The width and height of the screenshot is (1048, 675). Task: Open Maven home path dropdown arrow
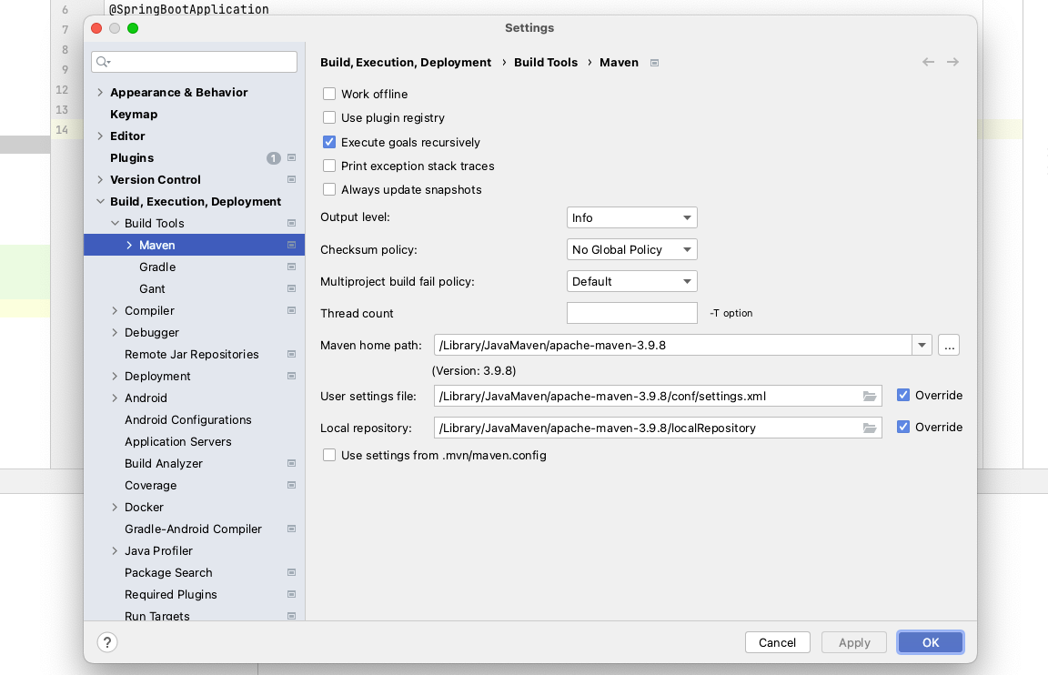point(922,346)
